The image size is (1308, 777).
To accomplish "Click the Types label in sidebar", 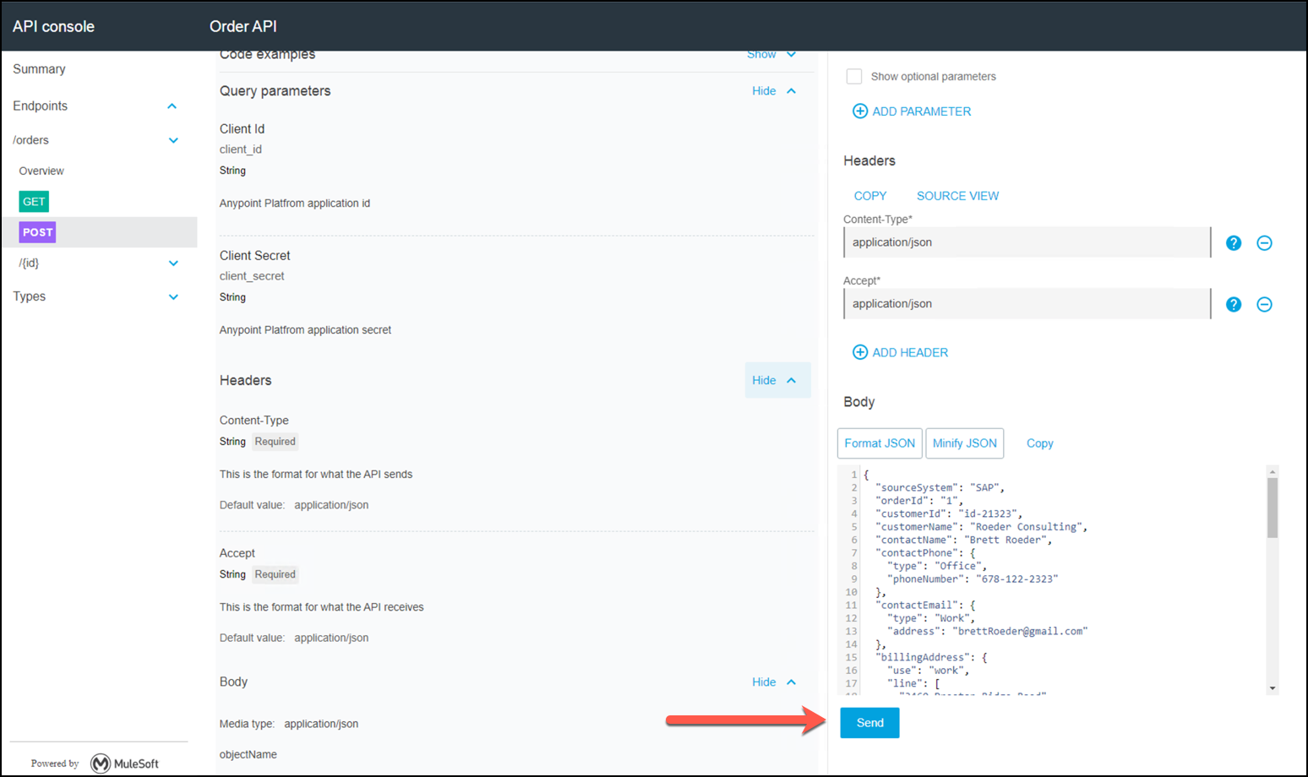I will (x=29, y=296).
